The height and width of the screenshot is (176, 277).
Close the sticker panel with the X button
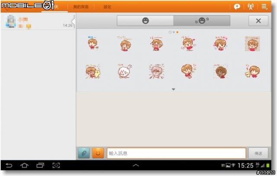click(x=258, y=21)
